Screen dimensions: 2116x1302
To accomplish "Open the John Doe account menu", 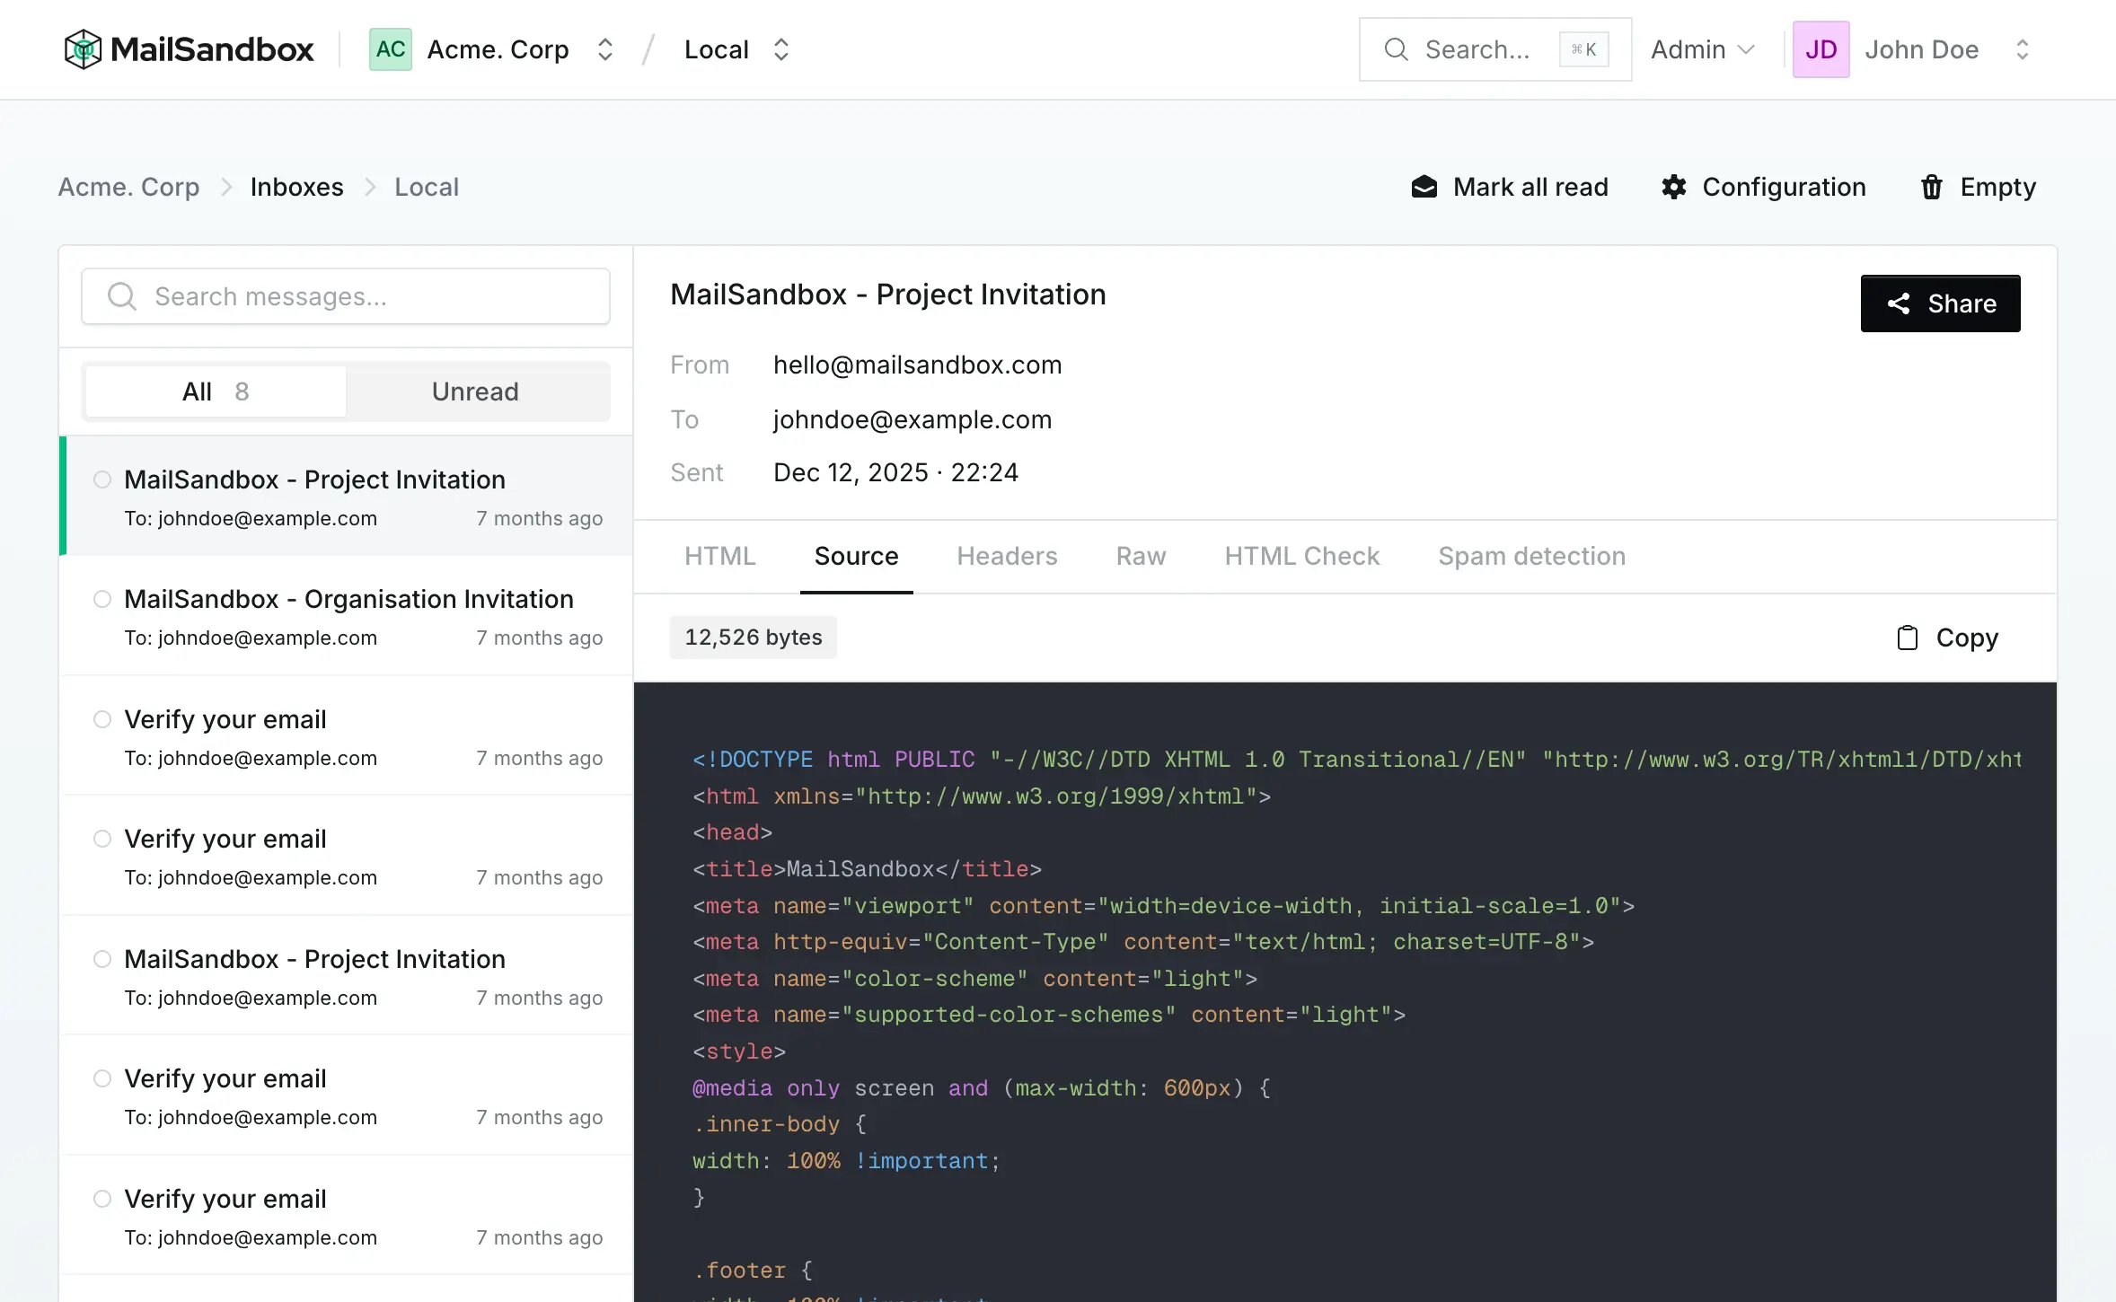I will tap(1912, 49).
